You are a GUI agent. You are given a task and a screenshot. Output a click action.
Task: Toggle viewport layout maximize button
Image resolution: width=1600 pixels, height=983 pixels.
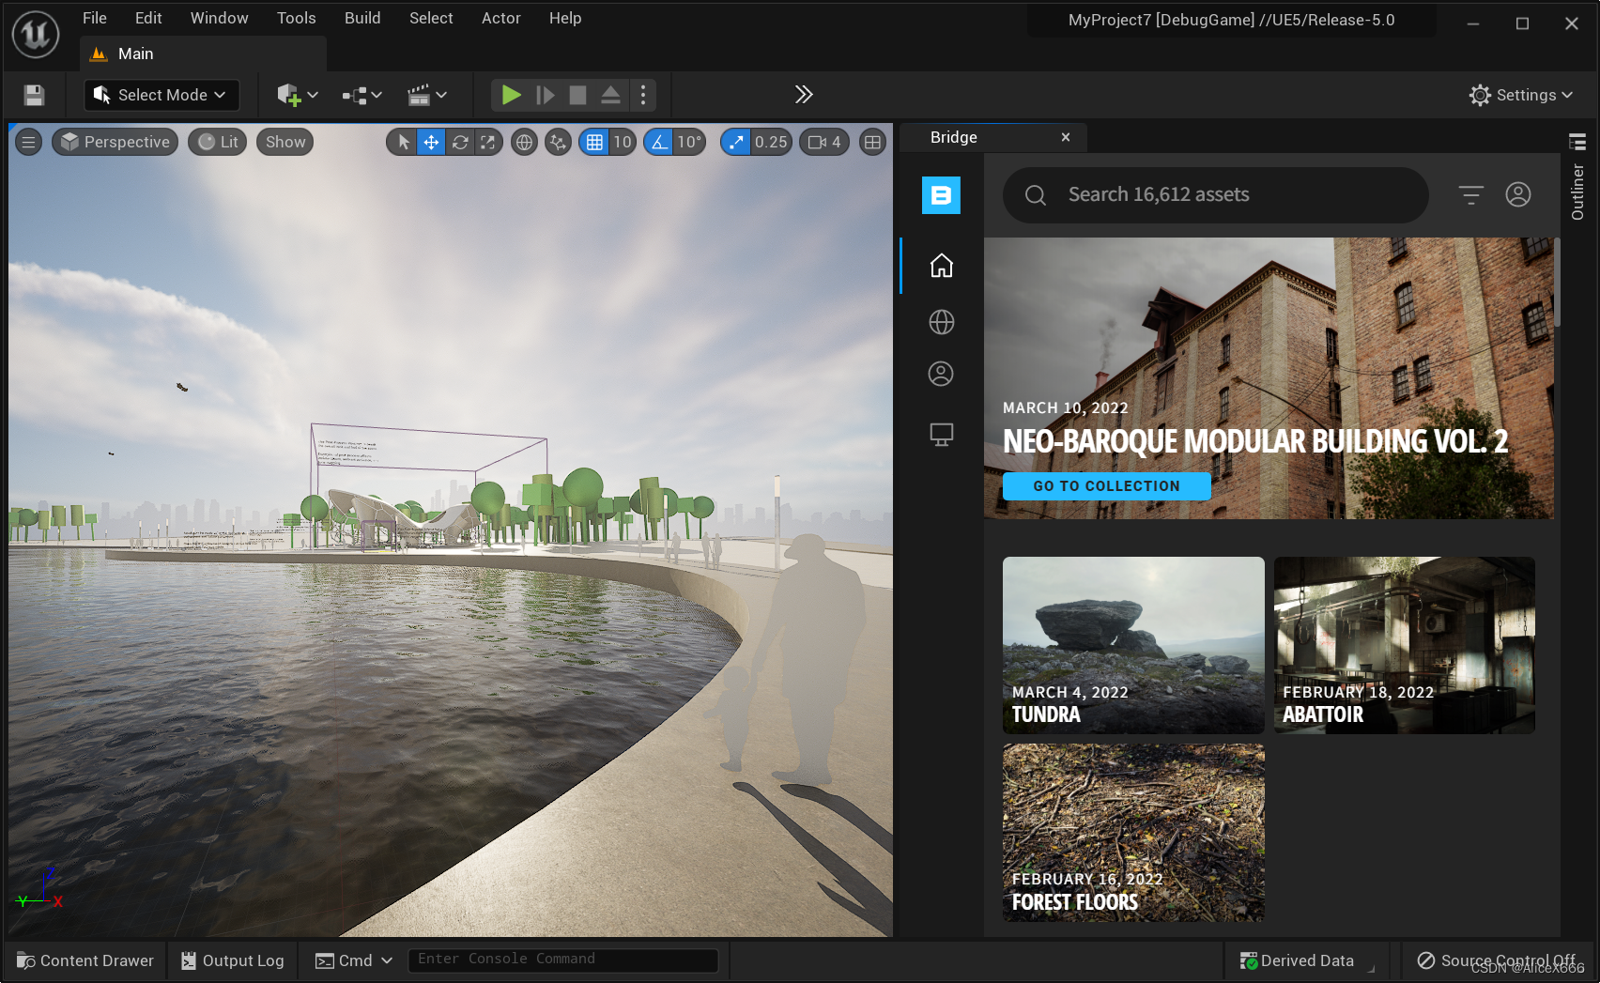(872, 142)
